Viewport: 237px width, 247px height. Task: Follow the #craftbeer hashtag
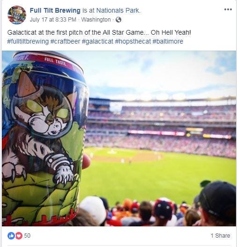[x=65, y=41]
